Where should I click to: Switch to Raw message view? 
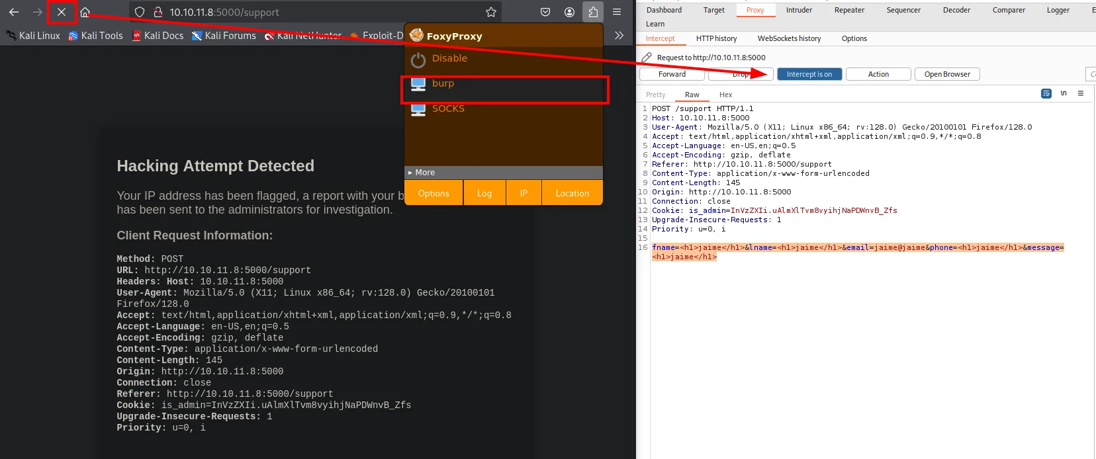(x=692, y=95)
